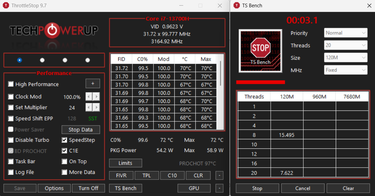375x196 pixels.
Task: Click the GPU button
Action: tap(194, 188)
